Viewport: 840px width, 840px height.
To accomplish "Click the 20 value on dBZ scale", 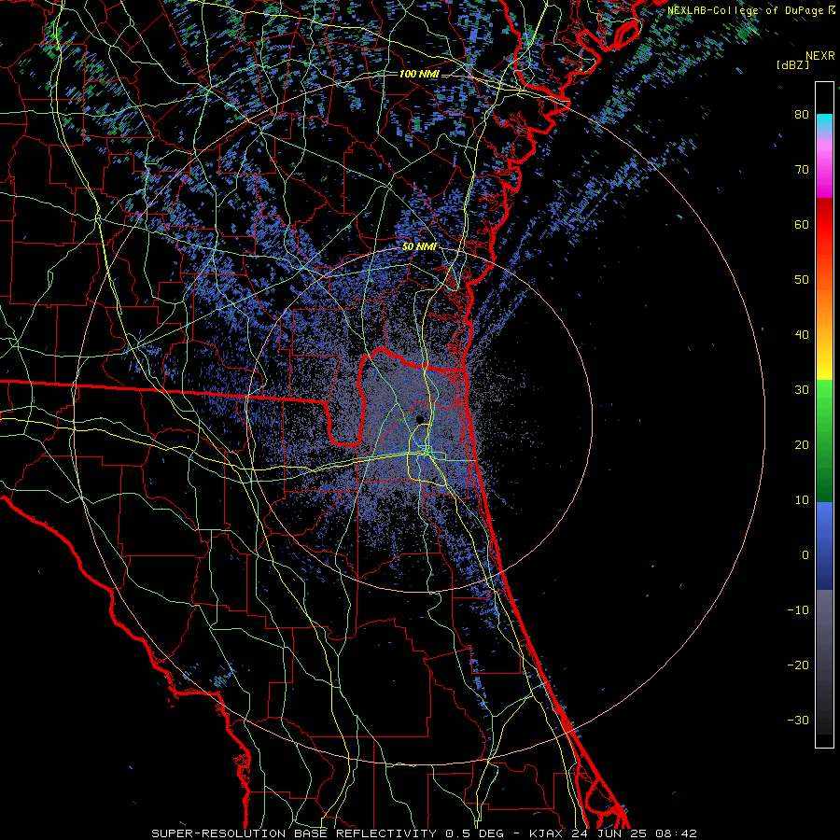I will [802, 445].
